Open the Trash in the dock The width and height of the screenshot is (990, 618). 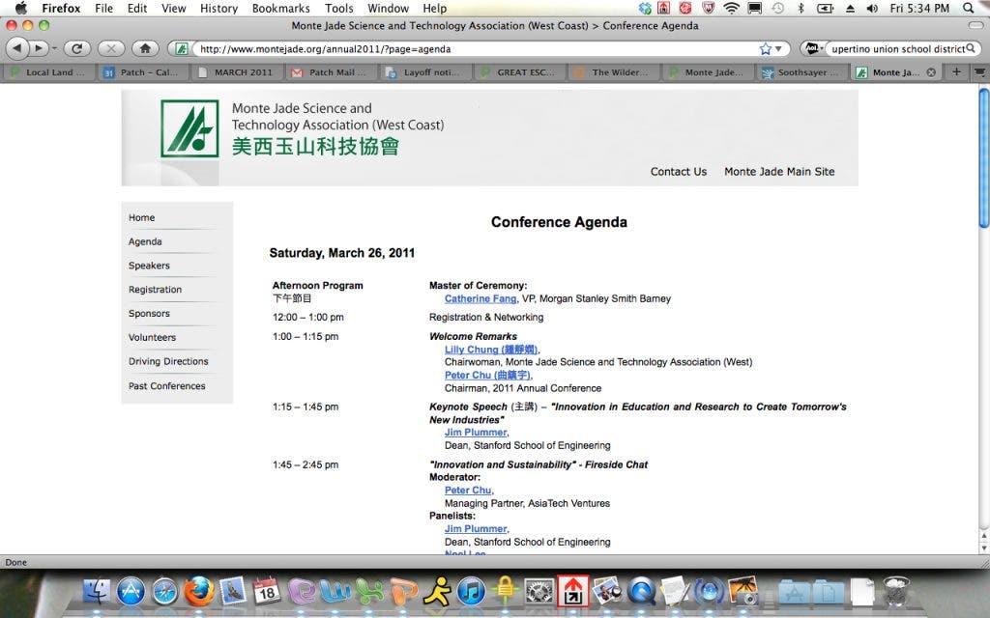(896, 592)
